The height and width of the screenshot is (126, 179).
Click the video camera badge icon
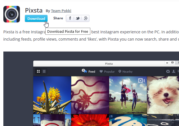pyautogui.click(x=141, y=81)
